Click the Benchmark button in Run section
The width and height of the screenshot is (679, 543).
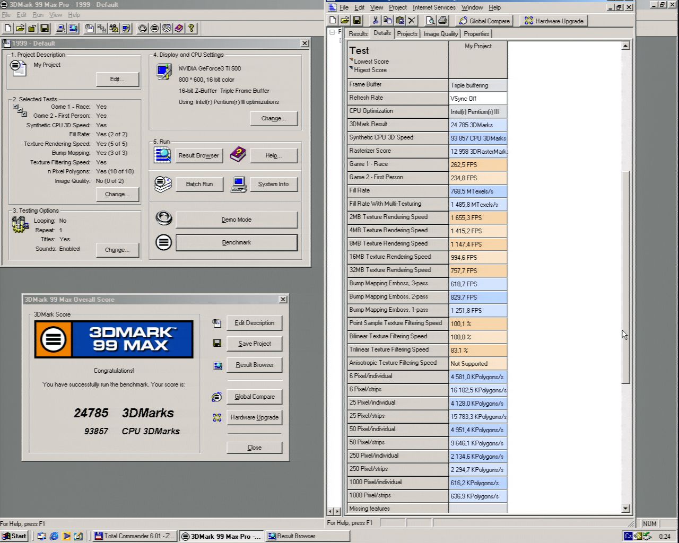coord(237,242)
